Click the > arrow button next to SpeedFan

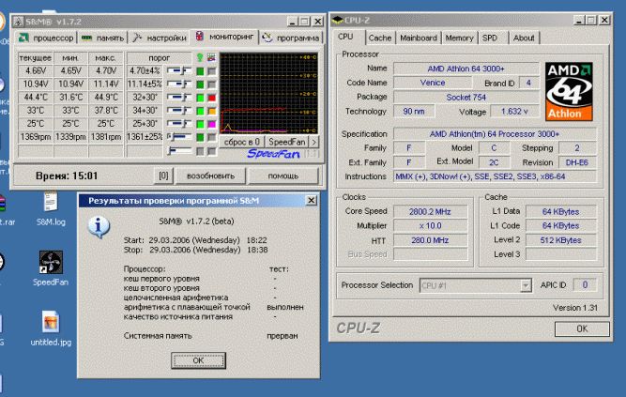314,142
